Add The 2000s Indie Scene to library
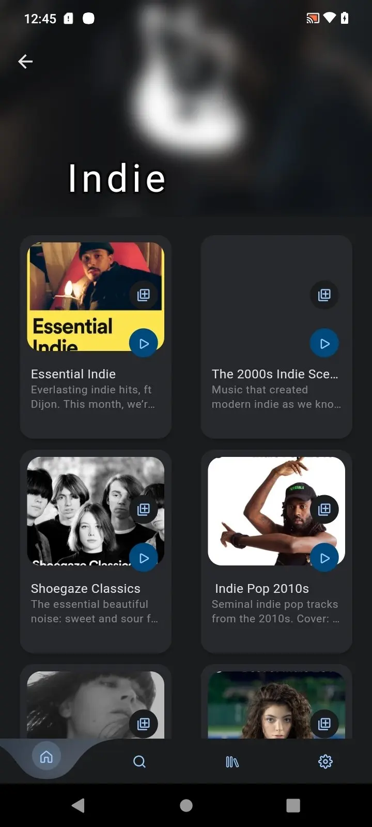The height and width of the screenshot is (827, 372). 324,295
